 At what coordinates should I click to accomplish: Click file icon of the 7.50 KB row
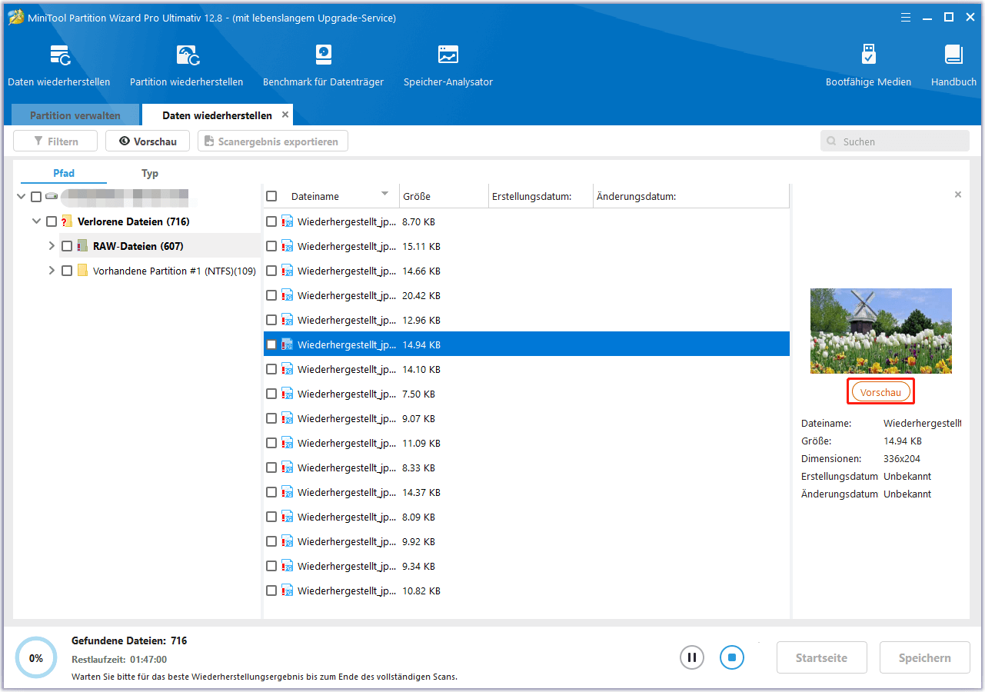point(288,394)
